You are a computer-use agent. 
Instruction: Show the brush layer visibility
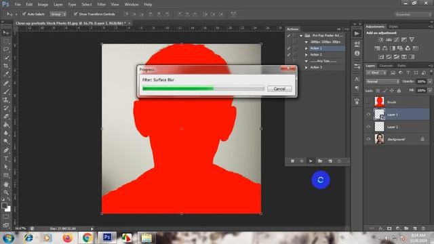coord(368,102)
